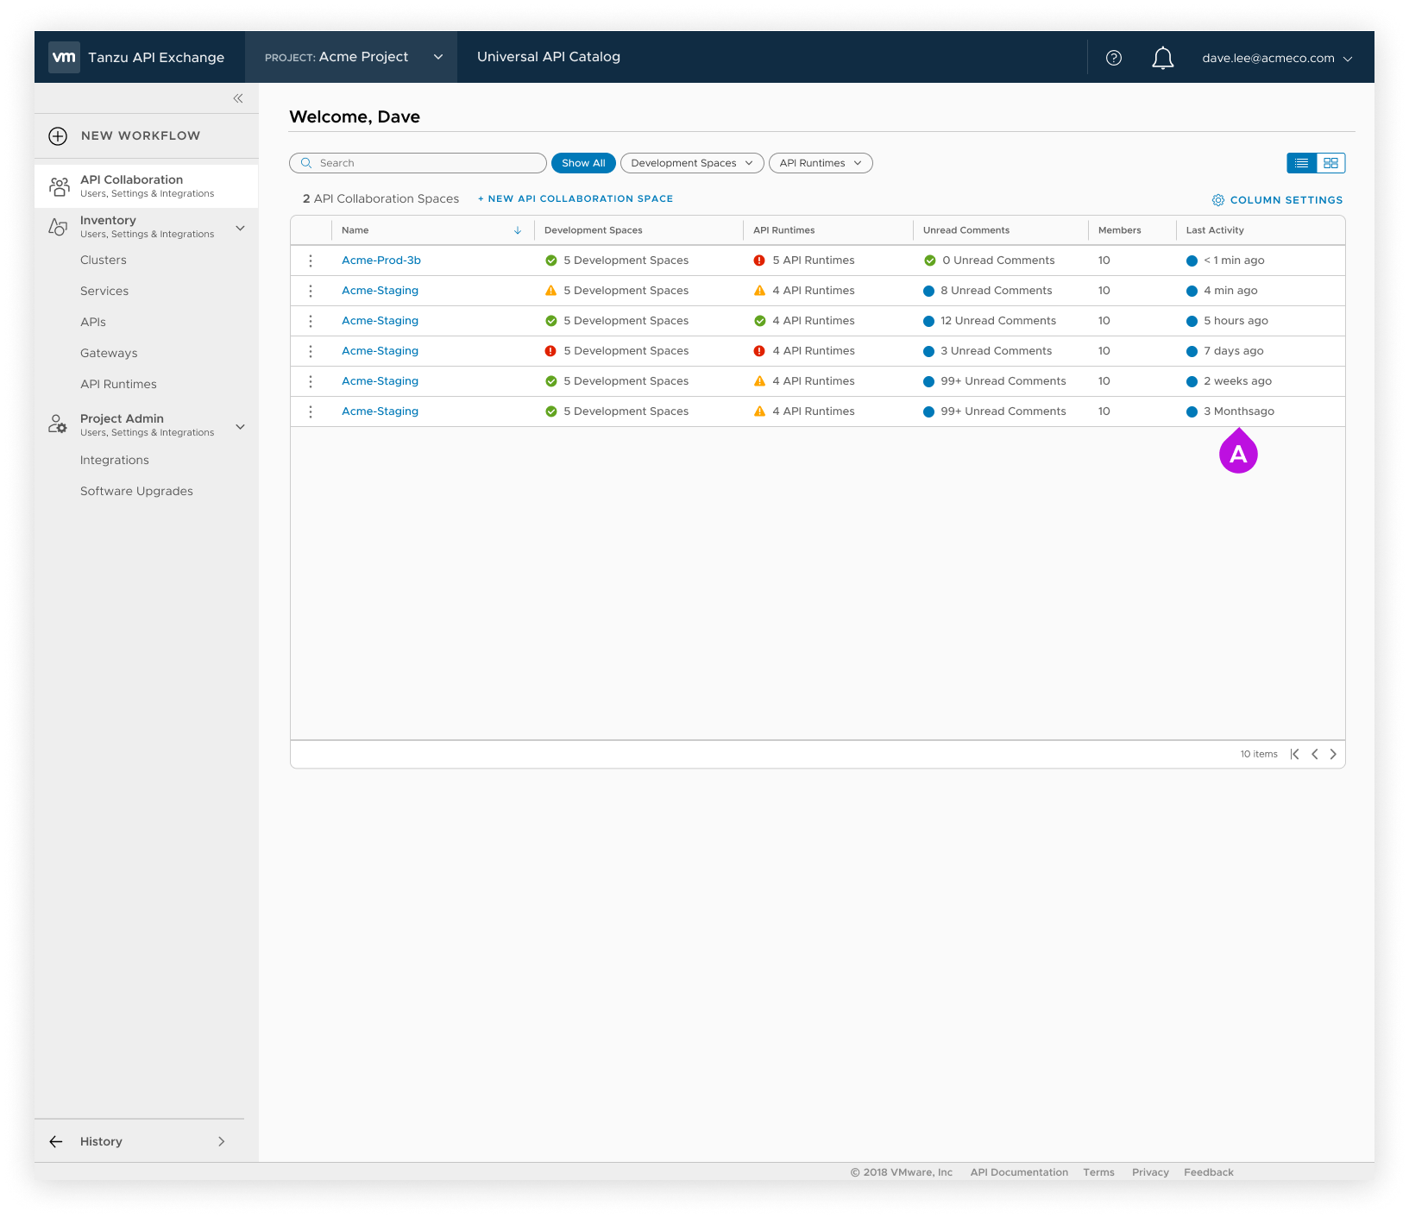Open row actions for row with 12 Unread Comments
The width and height of the screenshot is (1409, 1218).
coord(311,321)
